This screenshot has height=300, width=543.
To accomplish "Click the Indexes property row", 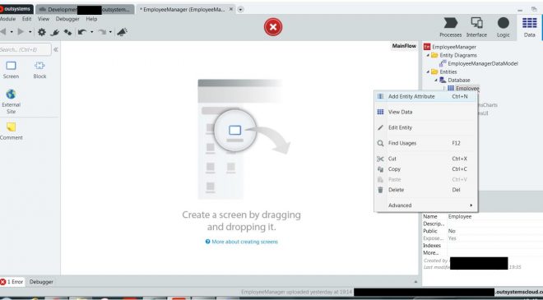I will point(482,246).
